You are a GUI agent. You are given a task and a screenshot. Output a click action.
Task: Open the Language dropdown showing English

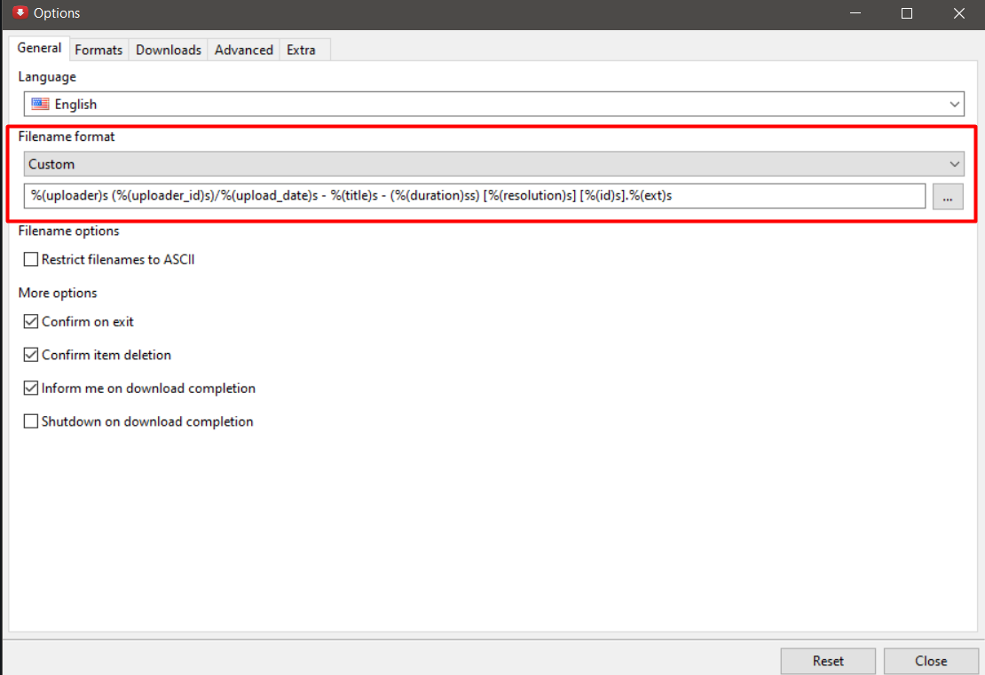pos(493,105)
